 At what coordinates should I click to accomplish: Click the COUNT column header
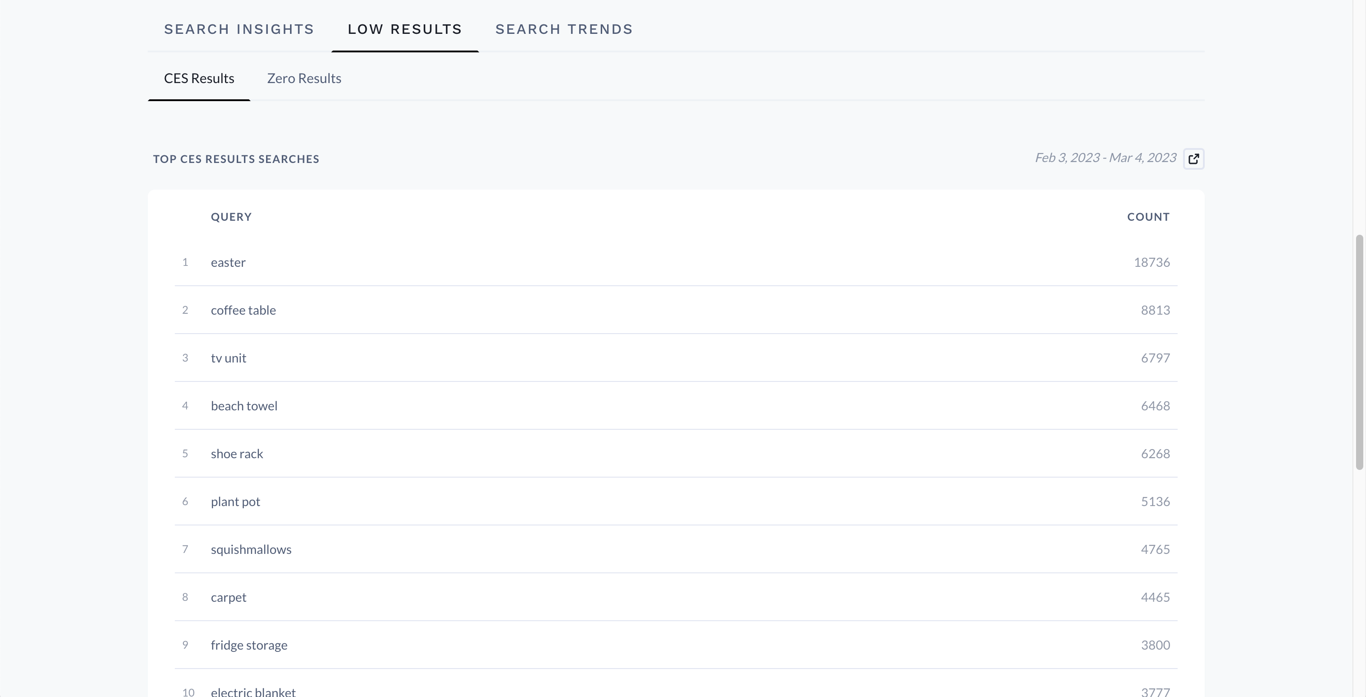(1148, 217)
